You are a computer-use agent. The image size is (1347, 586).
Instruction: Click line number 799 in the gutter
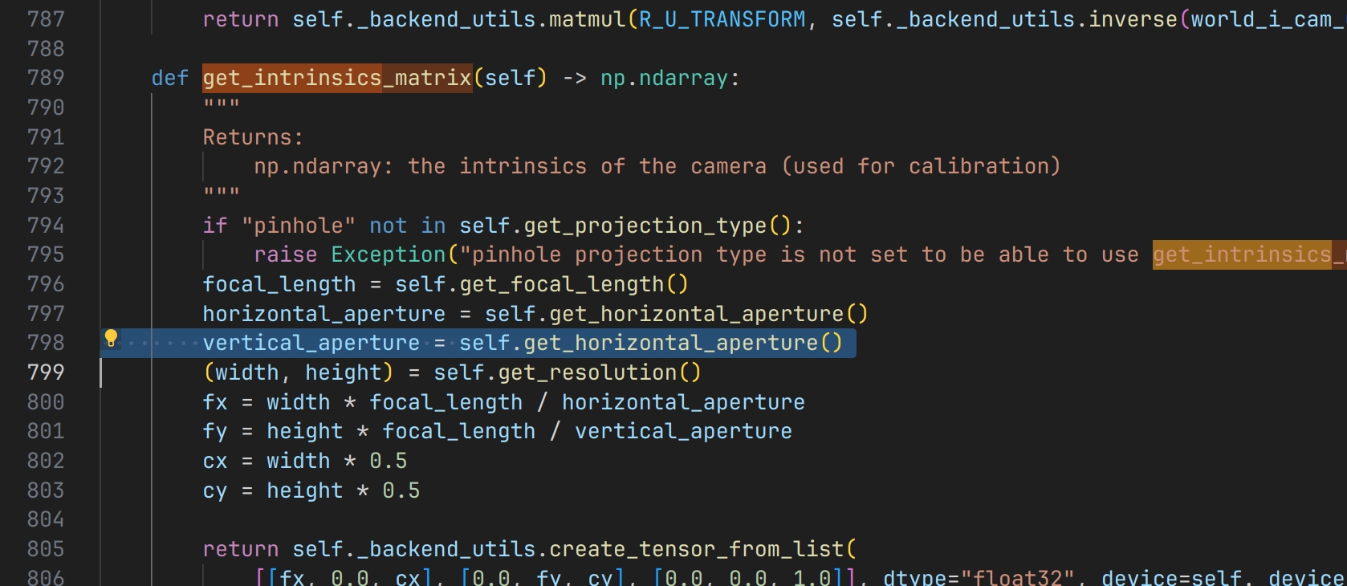(46, 372)
